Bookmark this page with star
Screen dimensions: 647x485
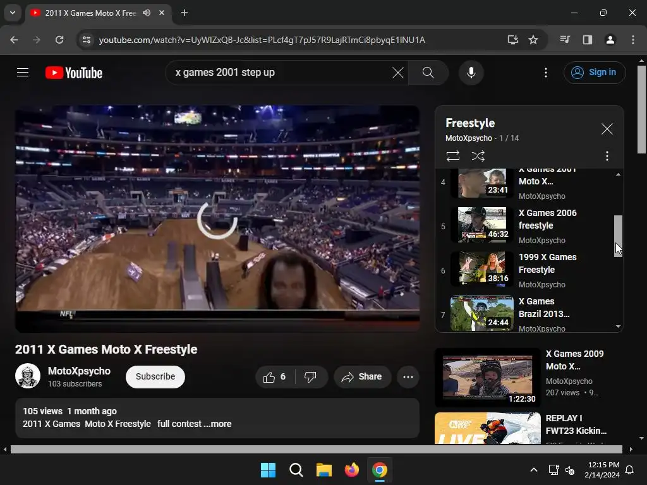533,40
